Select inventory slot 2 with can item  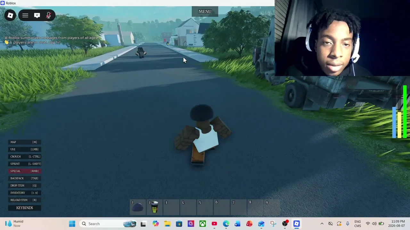[154, 207]
